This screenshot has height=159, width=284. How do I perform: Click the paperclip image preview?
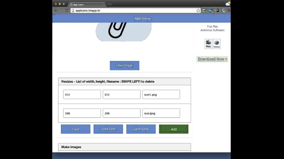coord(124,32)
